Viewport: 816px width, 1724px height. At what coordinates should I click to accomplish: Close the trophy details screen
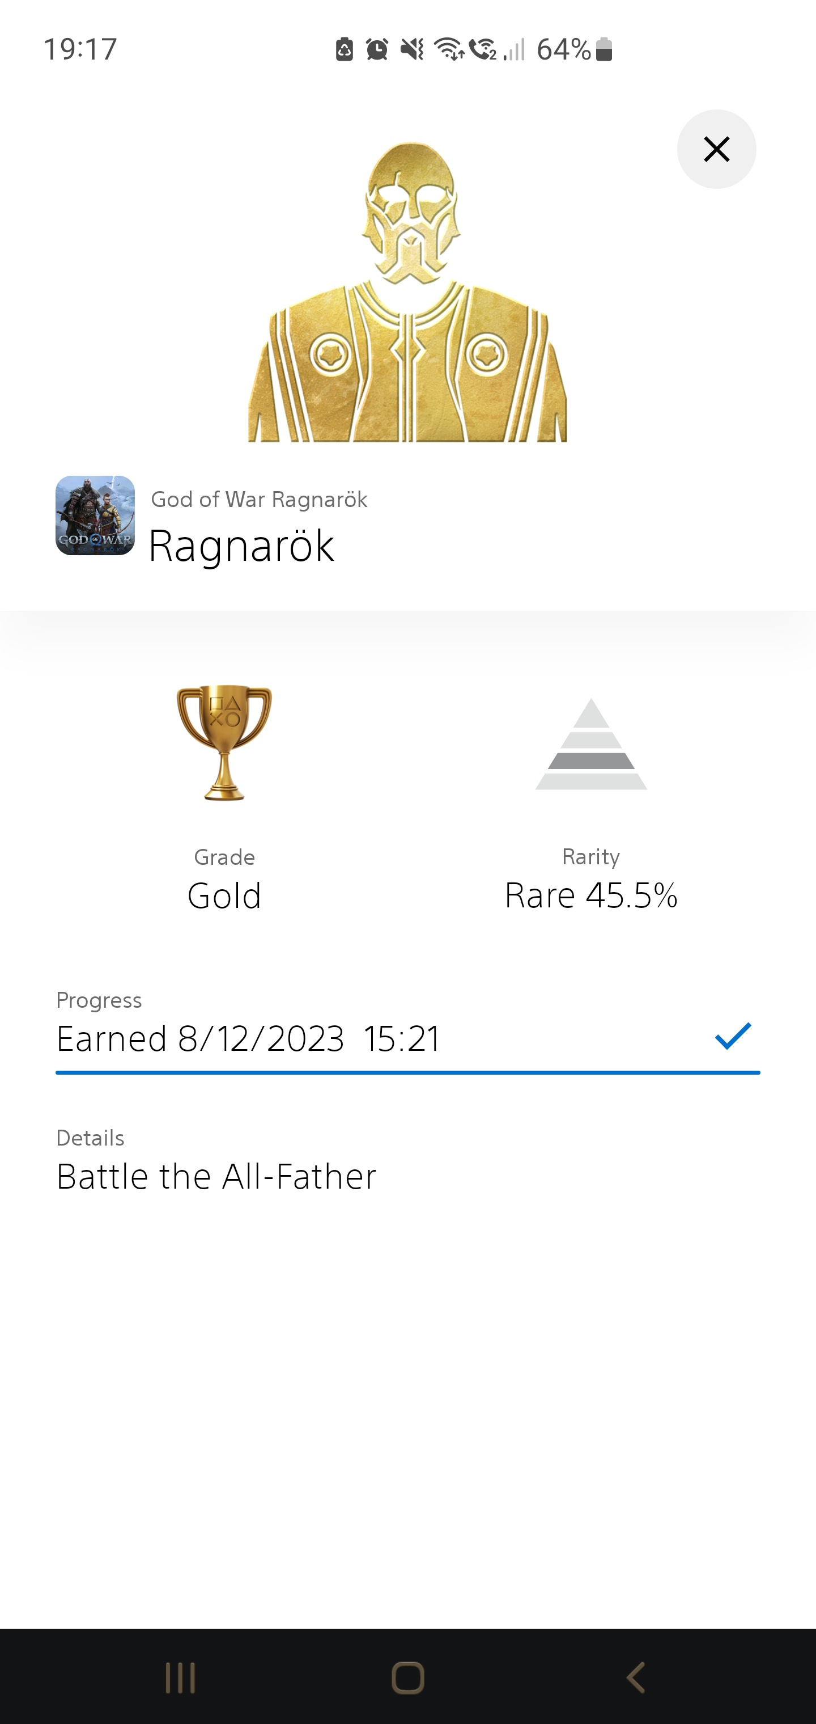point(716,149)
